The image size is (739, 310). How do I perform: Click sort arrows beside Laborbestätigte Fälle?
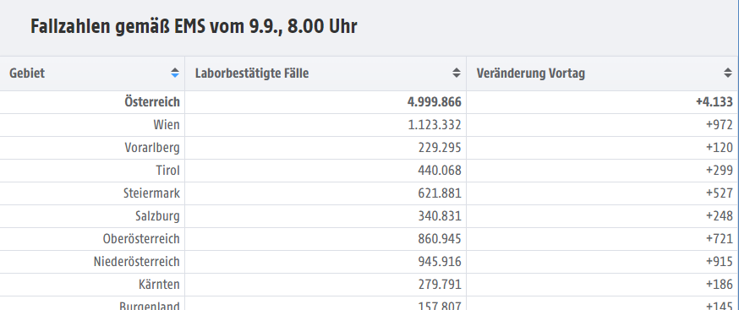457,73
